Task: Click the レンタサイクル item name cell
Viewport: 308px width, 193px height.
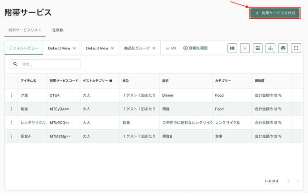Action: click(33, 123)
